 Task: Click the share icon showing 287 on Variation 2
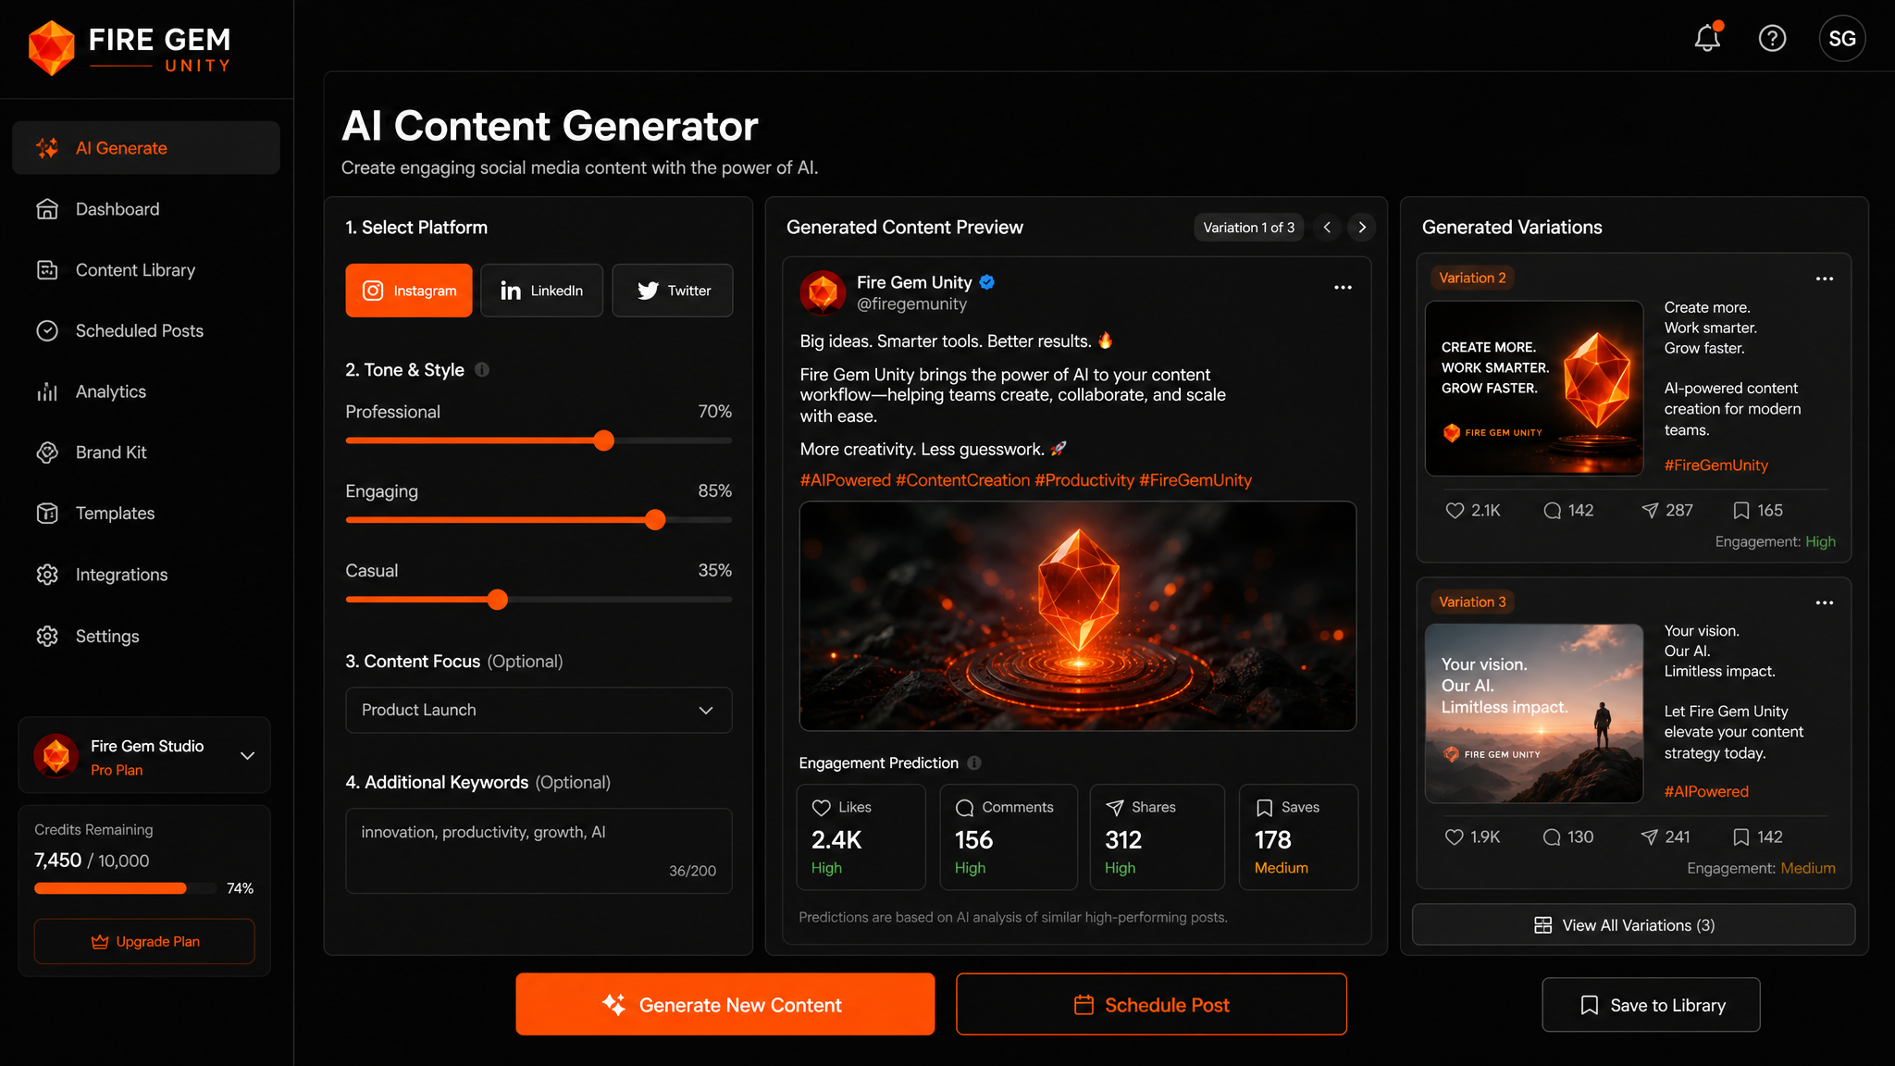click(x=1650, y=511)
